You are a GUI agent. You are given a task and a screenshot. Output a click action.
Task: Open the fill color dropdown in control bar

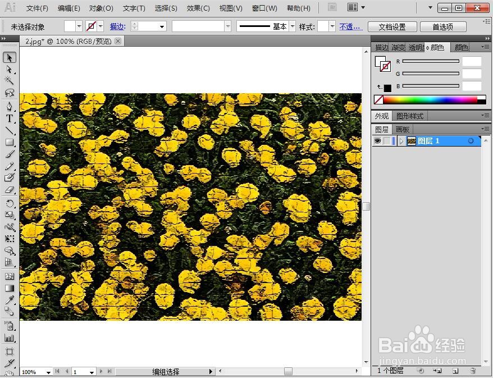point(79,27)
